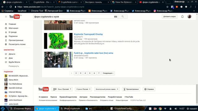This screenshot has width=198, height=111.
Task: Open the localhost bookmark
Action: (22, 11)
